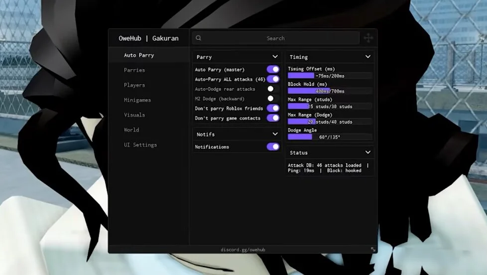487x275 pixels.
Task: Click the resize handle icon at window corner
Action: pyautogui.click(x=373, y=249)
